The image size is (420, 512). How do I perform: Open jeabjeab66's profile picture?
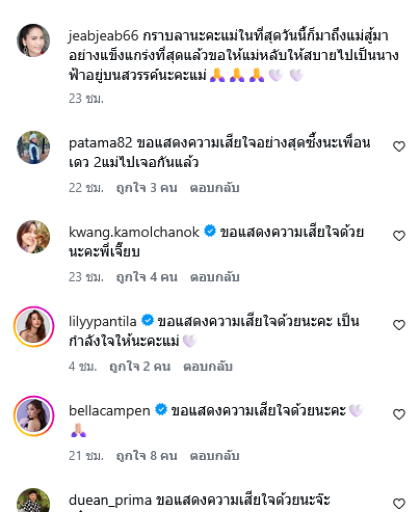tap(33, 40)
